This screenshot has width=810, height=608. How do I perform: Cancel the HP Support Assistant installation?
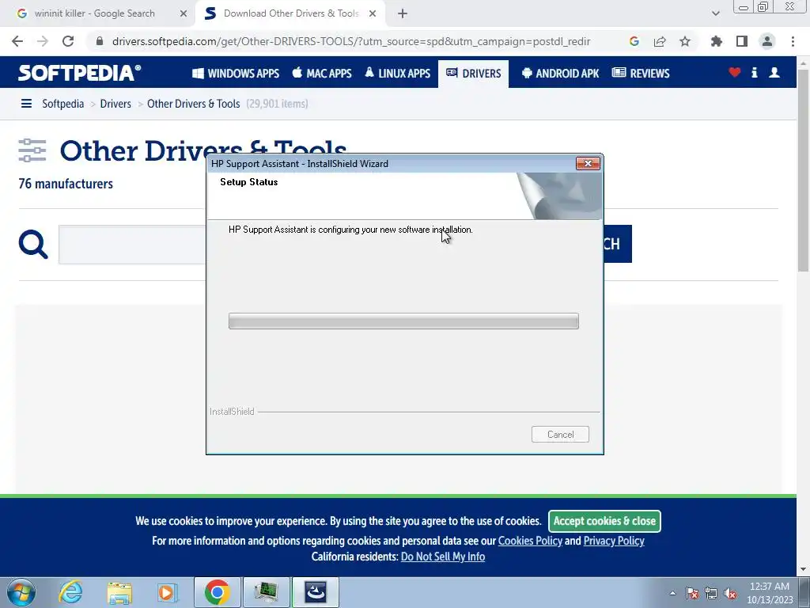click(x=560, y=435)
